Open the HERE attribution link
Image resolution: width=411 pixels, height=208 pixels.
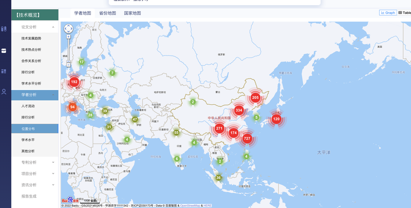coord(207,205)
